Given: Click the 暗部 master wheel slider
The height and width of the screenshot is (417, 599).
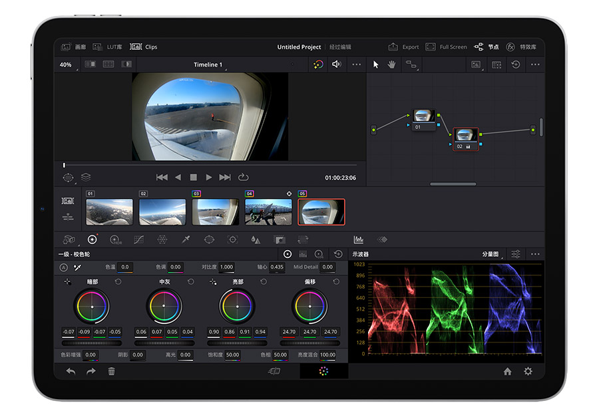Looking at the screenshot, I should tap(92, 343).
